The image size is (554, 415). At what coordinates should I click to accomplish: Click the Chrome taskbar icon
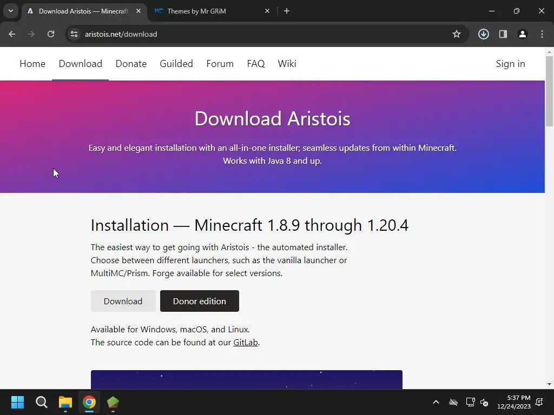pos(89,402)
